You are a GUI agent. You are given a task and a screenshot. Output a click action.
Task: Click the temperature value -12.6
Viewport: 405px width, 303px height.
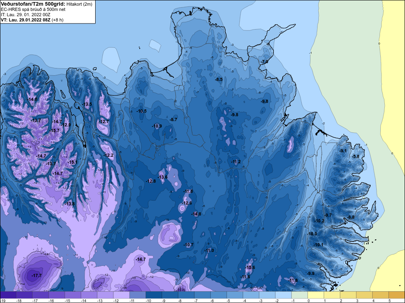[187, 203]
